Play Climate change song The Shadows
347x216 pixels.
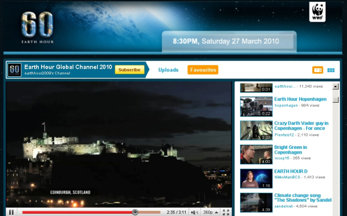tap(302, 198)
